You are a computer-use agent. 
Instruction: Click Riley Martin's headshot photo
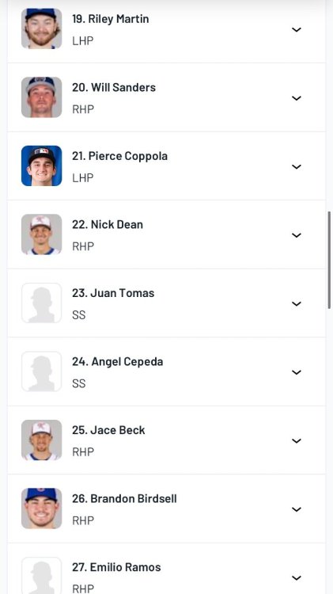[x=42, y=29]
